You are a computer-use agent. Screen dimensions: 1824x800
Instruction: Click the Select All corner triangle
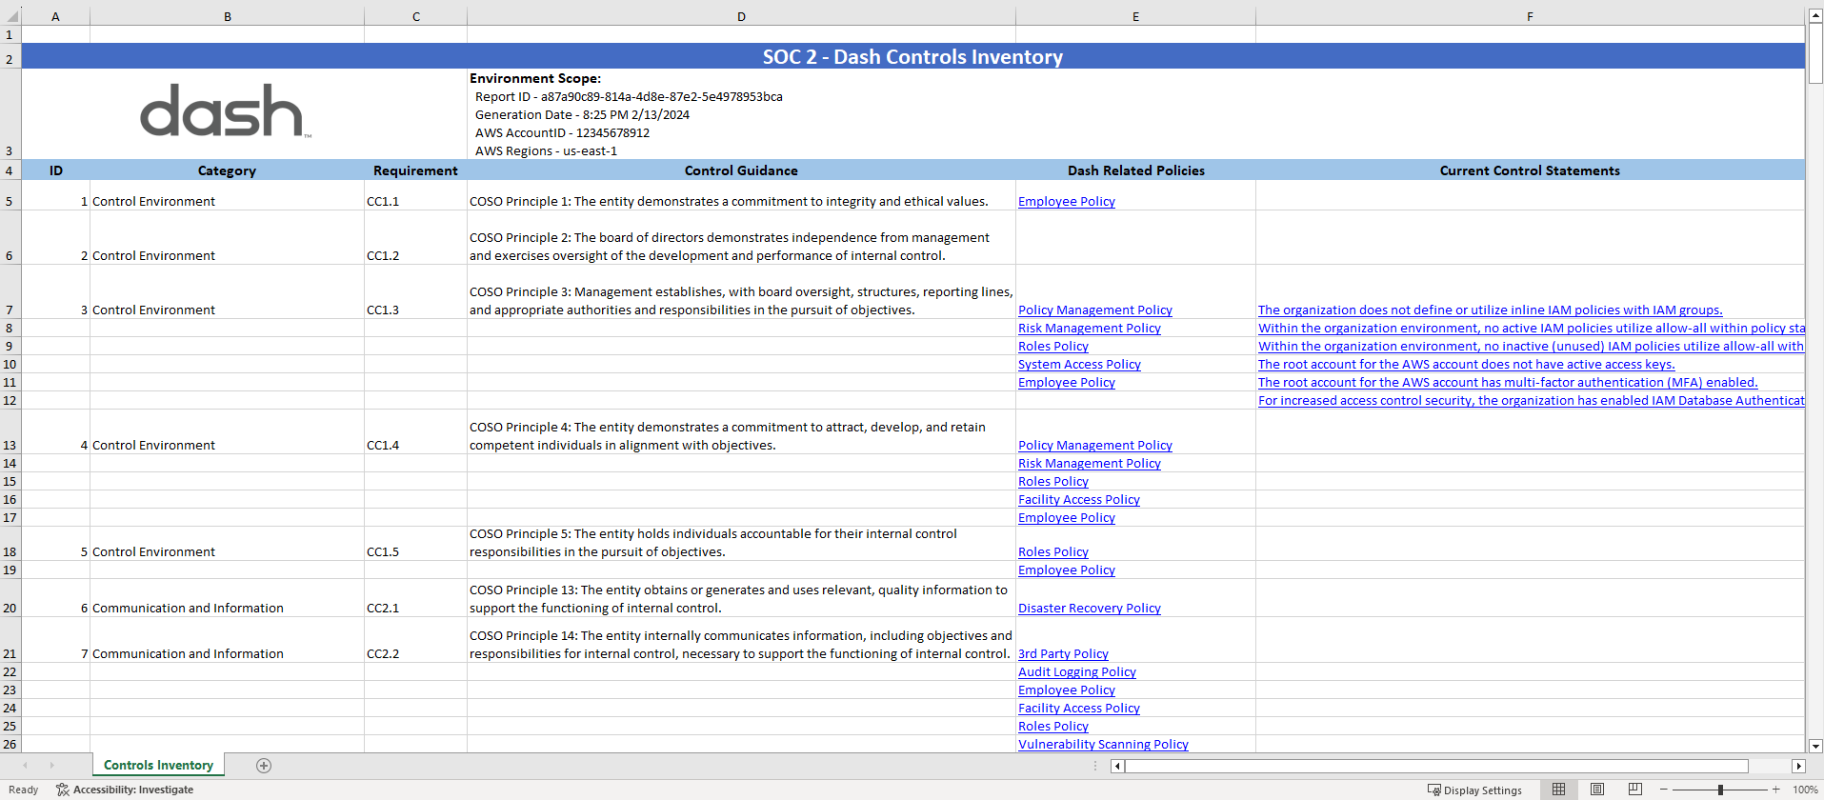coord(10,16)
